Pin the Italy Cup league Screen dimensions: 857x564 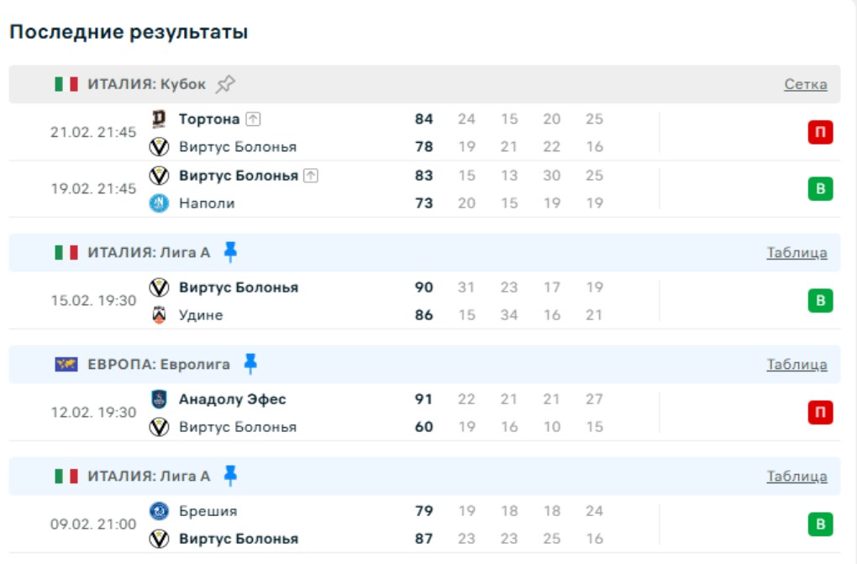coord(225,84)
